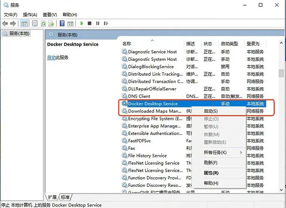Screen dimensions: 286x208
Task: Select Downloaded Maps Man... service
Action: coord(155,111)
